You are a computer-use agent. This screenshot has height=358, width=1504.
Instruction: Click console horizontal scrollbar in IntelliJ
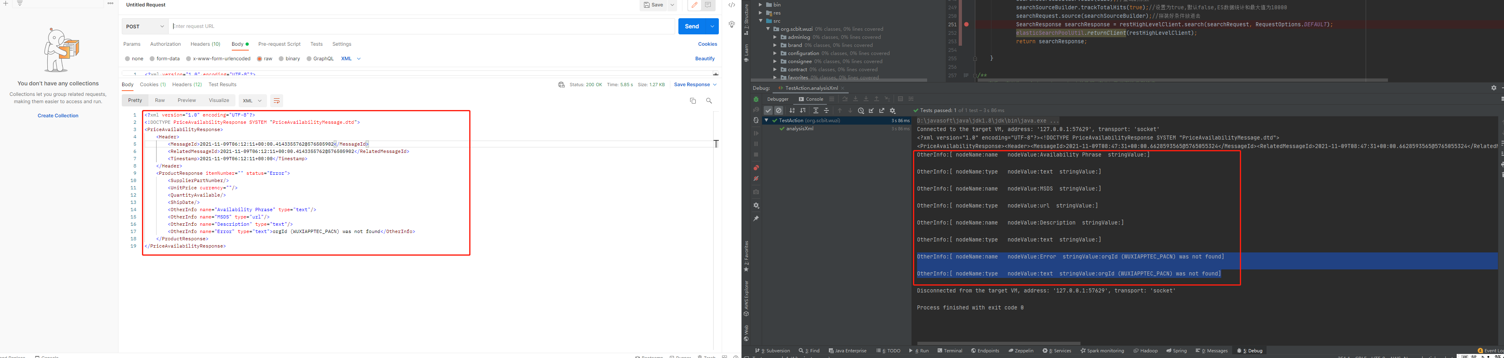998,343
